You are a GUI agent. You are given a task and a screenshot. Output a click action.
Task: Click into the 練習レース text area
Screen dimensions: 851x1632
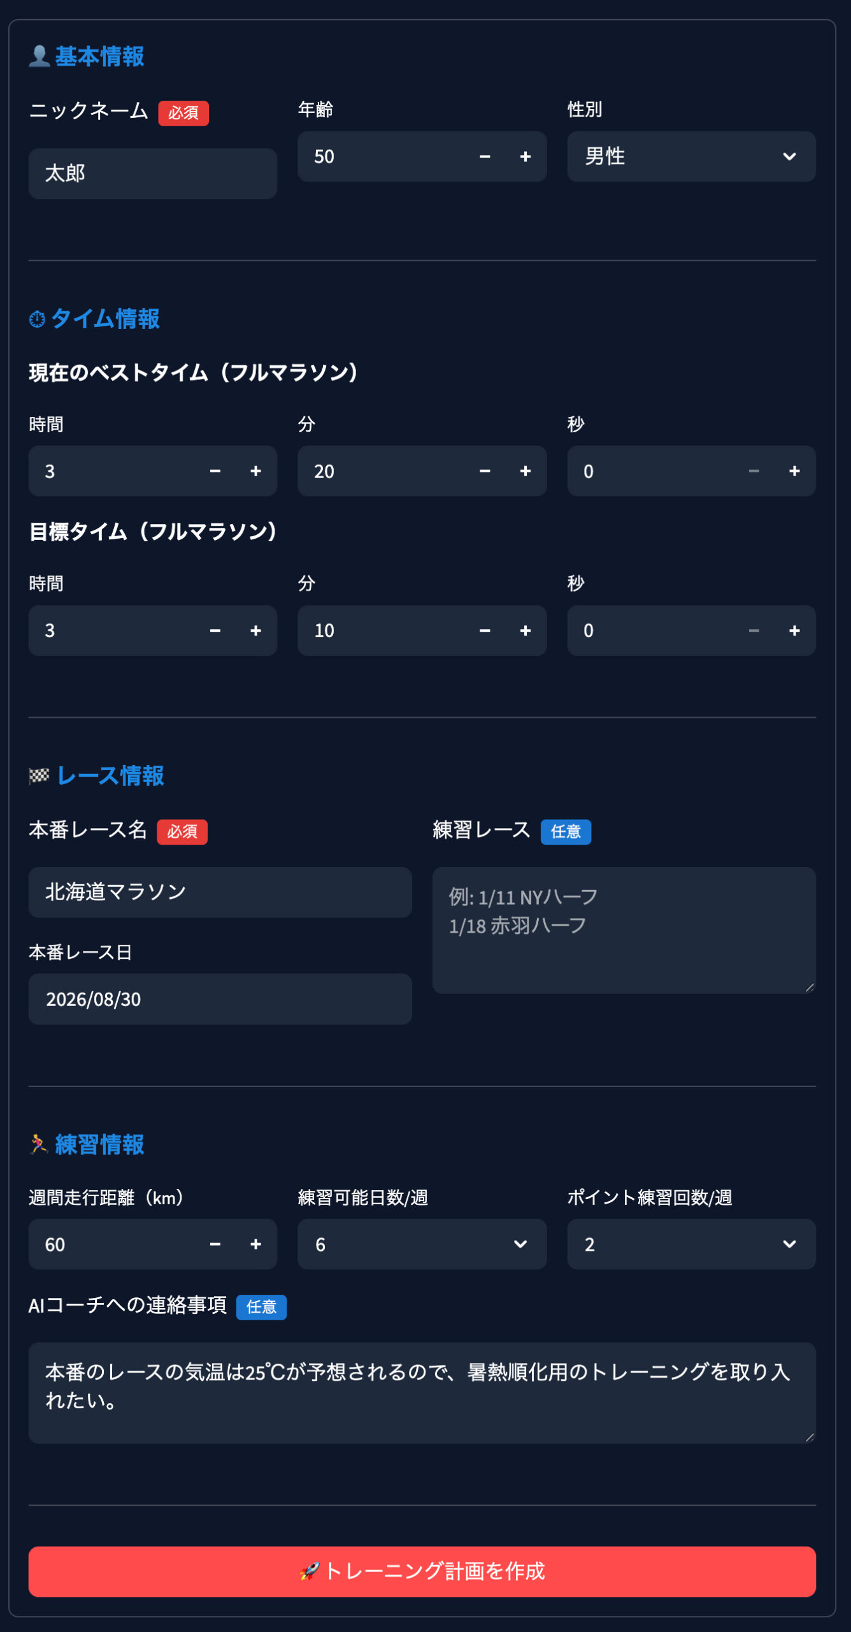623,929
